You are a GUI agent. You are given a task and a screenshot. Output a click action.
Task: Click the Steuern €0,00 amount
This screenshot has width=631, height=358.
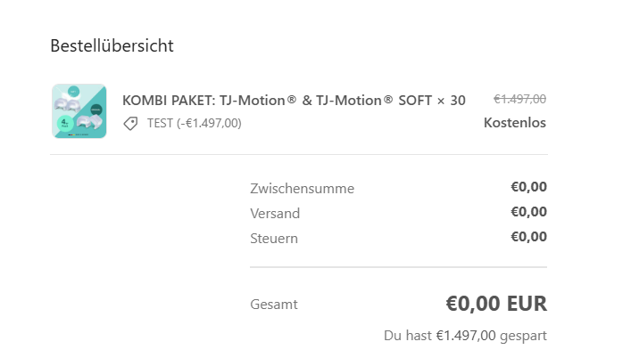point(528,237)
